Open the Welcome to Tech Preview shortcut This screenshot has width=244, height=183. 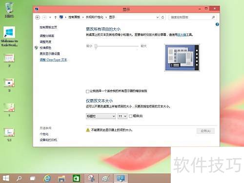pyautogui.click(x=9, y=37)
